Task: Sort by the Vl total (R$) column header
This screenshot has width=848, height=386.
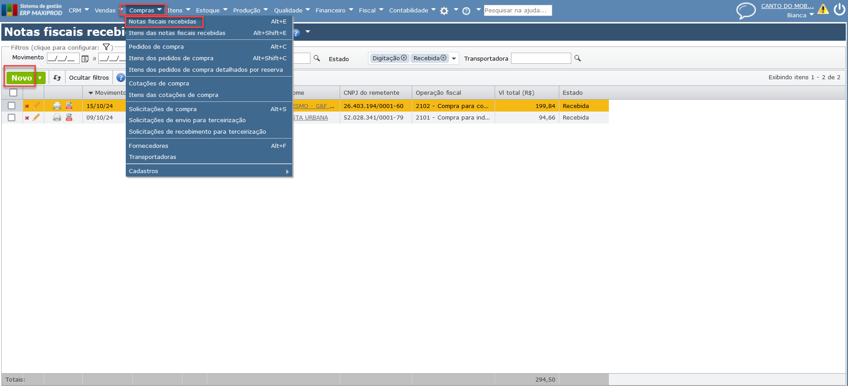Action: coord(527,93)
